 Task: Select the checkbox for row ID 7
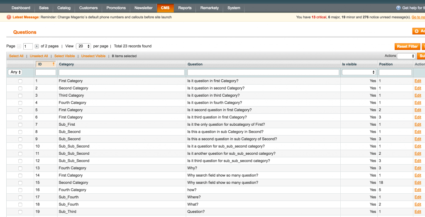tap(20, 125)
